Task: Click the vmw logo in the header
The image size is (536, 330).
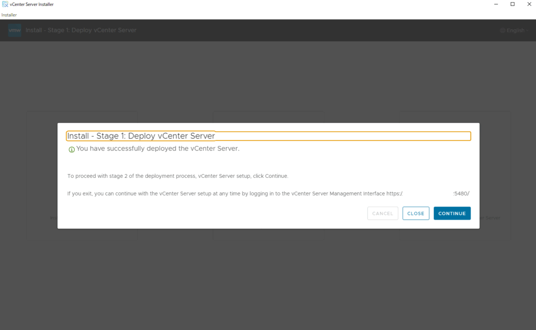Action: coord(15,30)
